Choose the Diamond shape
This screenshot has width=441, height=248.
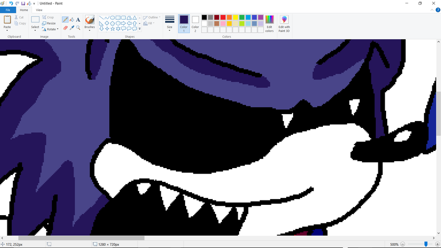coord(107,23)
